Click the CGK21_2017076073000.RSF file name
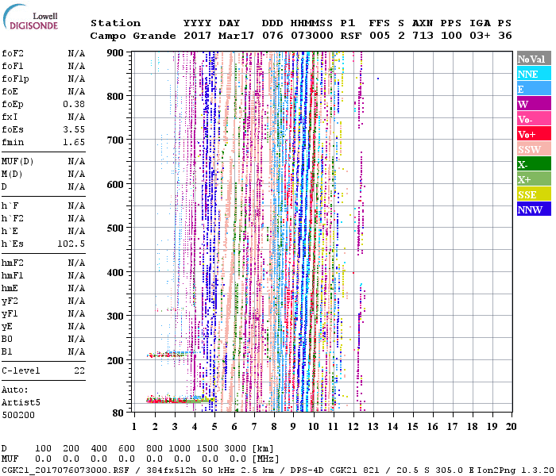This screenshot has height=476, width=556. 65,470
